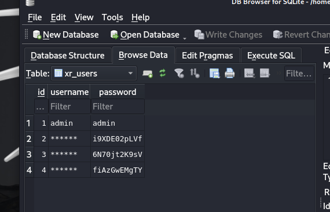This screenshot has height=212, width=330.
Task: Click the scroll to first record icon
Action: (x=250, y=74)
